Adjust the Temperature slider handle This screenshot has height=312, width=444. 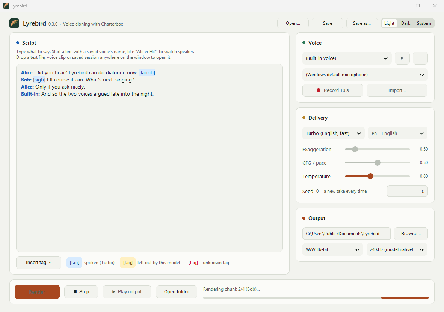point(370,176)
